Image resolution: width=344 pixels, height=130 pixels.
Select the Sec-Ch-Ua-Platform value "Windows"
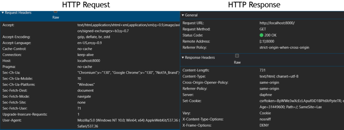click(x=86, y=85)
